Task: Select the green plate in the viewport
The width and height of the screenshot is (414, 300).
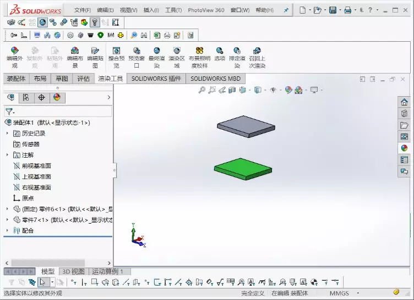Action: [x=243, y=168]
